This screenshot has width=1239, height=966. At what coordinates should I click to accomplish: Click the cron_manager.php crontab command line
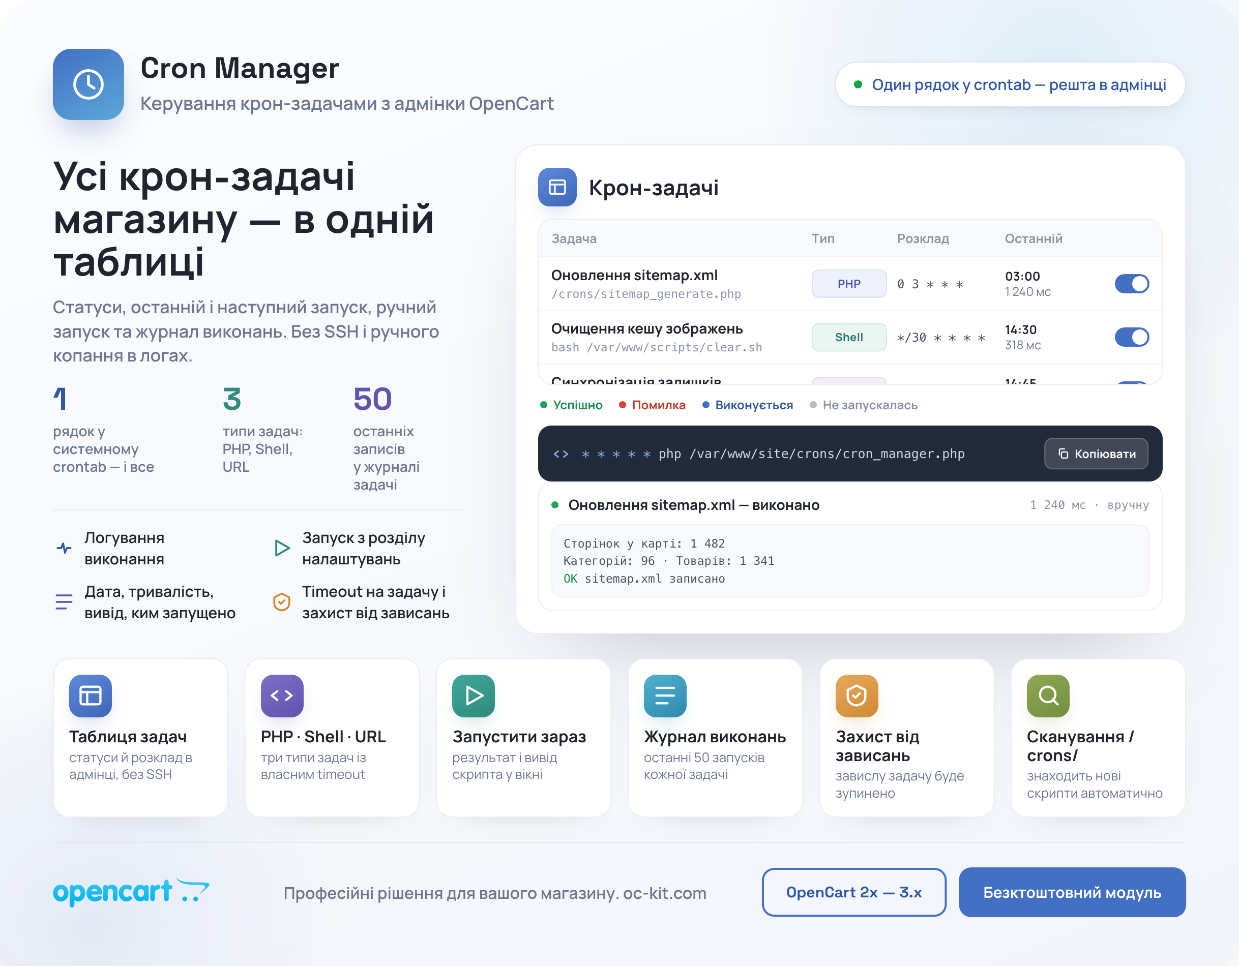point(773,454)
